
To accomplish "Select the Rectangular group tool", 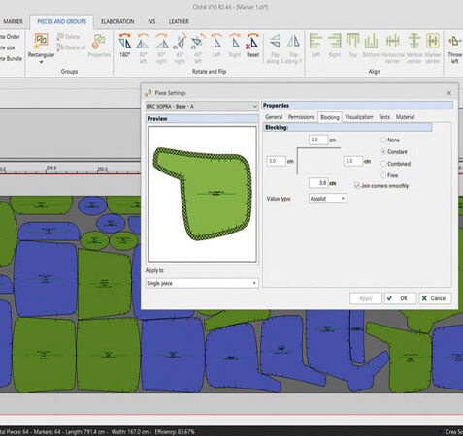I will [41, 46].
